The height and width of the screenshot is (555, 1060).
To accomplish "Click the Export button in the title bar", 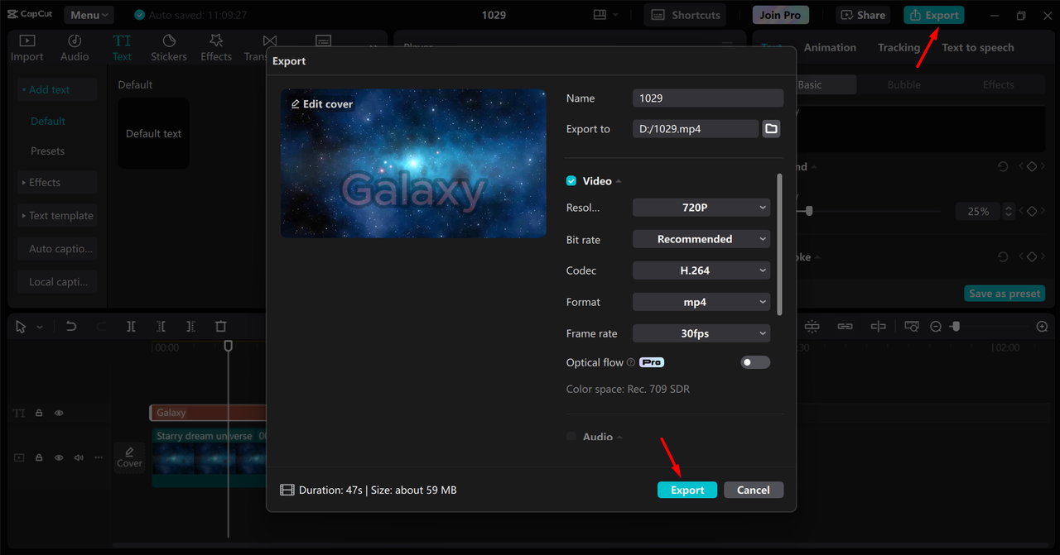I will 933,15.
